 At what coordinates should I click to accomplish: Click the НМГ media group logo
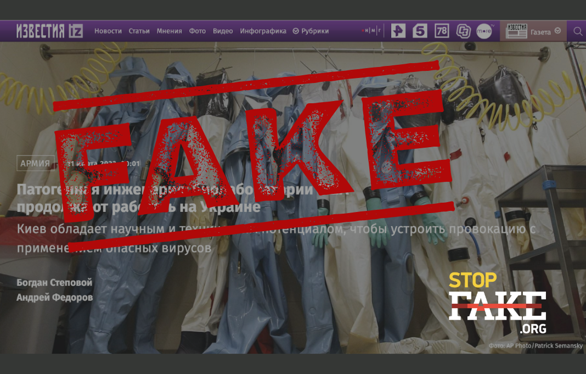point(372,31)
